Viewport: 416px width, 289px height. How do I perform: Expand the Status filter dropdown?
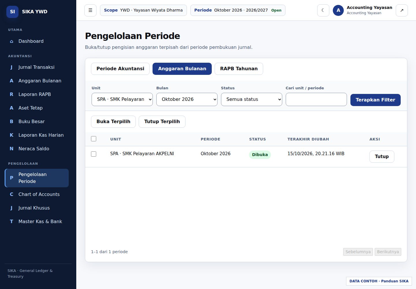pyautogui.click(x=252, y=99)
